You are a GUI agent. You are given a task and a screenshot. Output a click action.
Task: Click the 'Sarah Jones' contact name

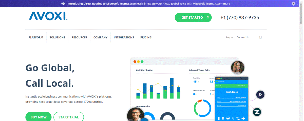coord(232,92)
